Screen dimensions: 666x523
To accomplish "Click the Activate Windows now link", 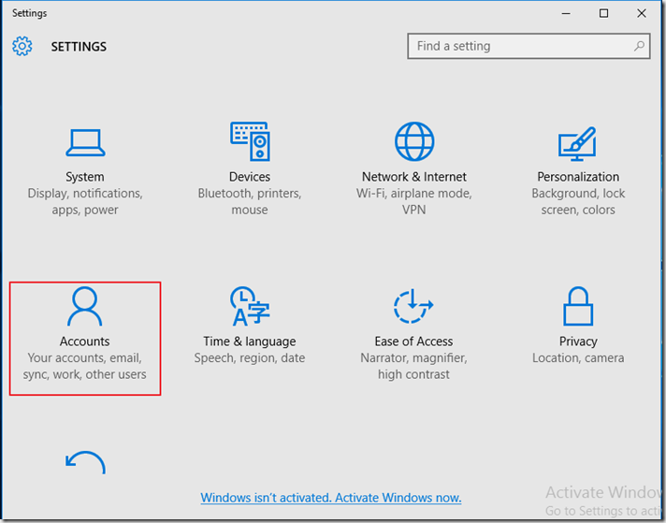I will [x=331, y=498].
